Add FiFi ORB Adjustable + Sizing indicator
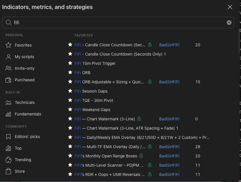The width and height of the screenshot is (241, 182). (x=109, y=82)
